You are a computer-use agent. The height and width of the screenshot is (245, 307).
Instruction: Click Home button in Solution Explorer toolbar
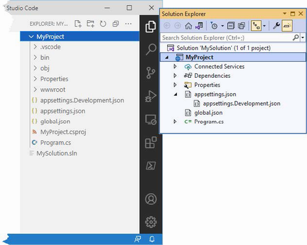coord(188,26)
